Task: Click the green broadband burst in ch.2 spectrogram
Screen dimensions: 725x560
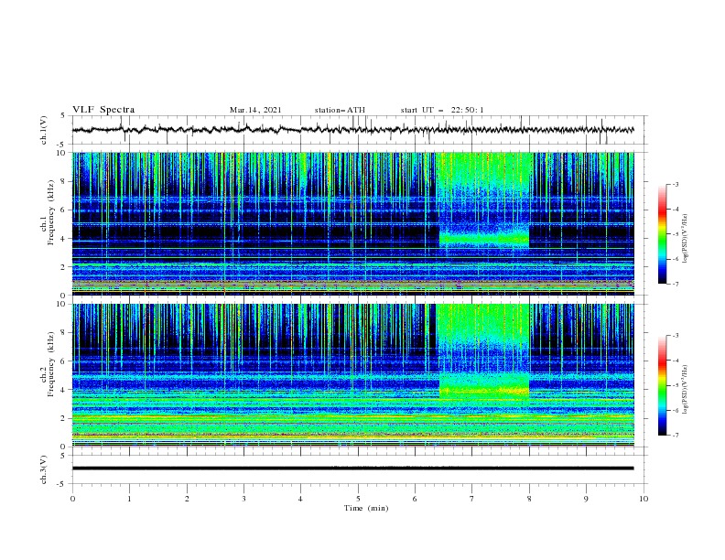Action: pos(483,351)
